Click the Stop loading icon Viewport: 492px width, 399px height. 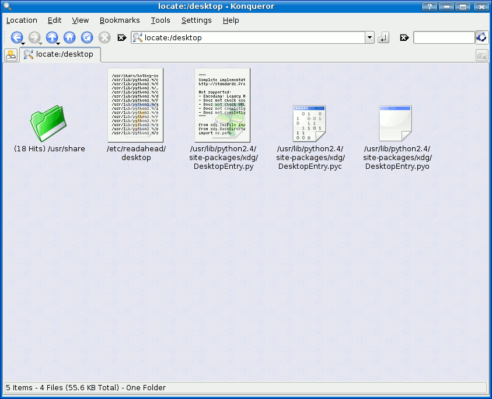(104, 37)
